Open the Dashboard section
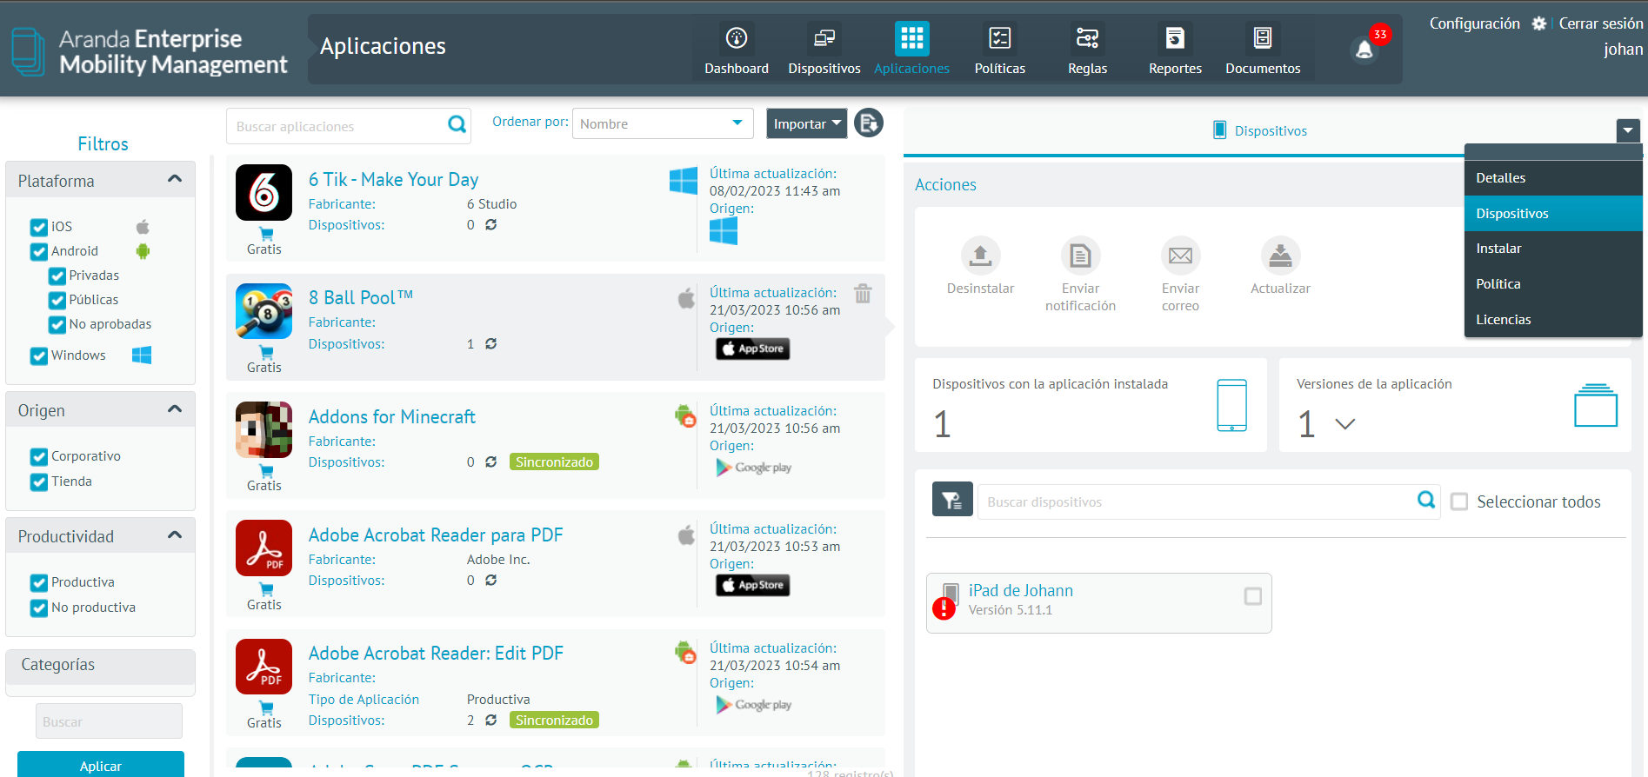 (736, 50)
